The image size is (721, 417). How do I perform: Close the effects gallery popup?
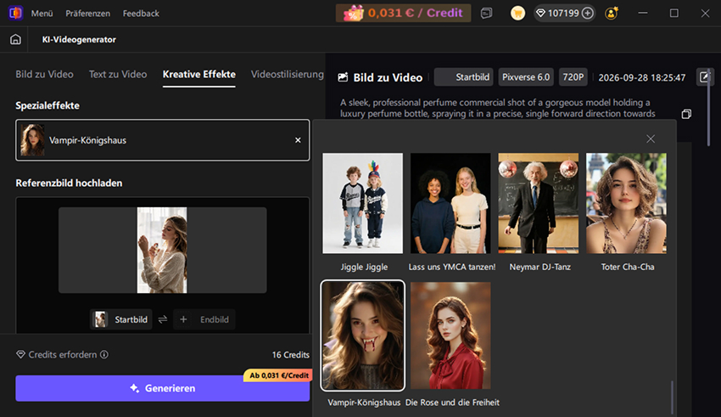coord(651,138)
